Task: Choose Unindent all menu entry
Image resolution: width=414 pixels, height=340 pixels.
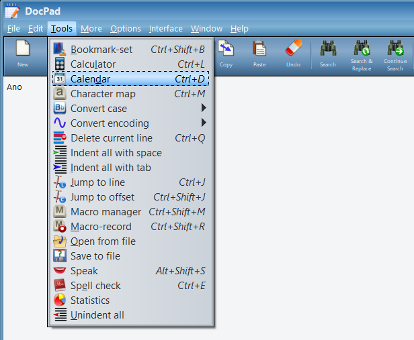Action: tap(131, 315)
